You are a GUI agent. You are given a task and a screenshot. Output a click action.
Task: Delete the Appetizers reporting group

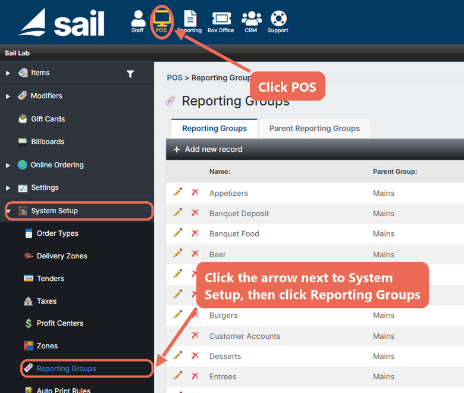click(x=195, y=192)
